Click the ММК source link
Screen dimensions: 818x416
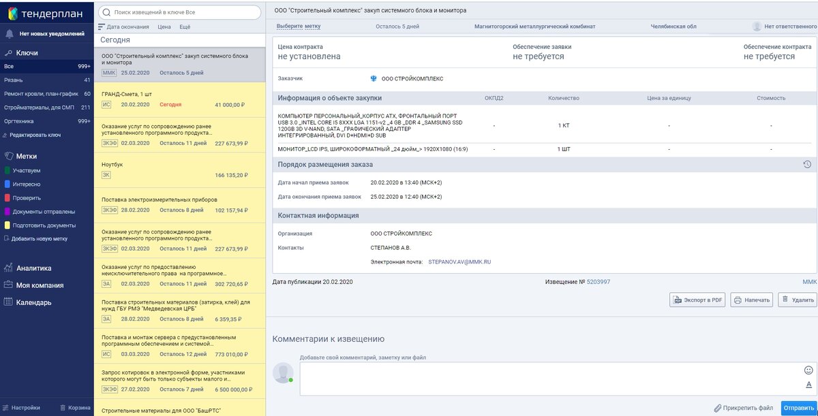click(809, 281)
